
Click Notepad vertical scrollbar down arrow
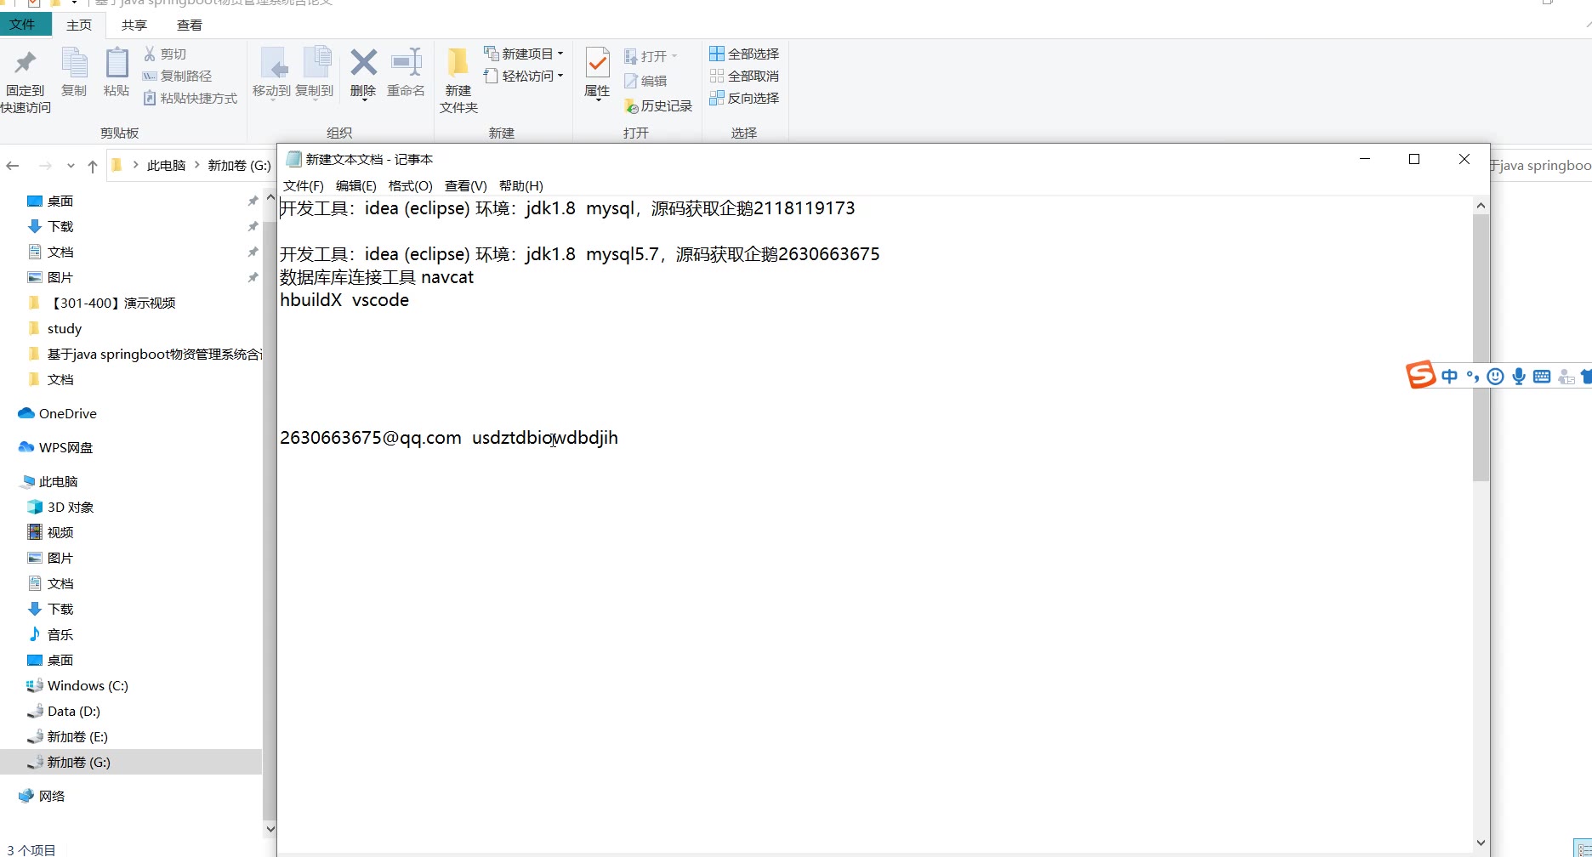pyautogui.click(x=1481, y=843)
